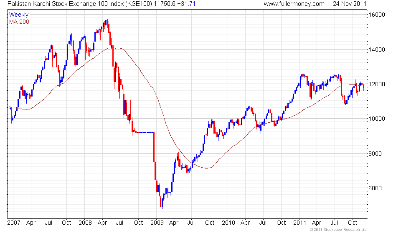401x233 pixels.
Task: Click the 'Oct' label before 2010
Action: pyautogui.click(x=210, y=223)
